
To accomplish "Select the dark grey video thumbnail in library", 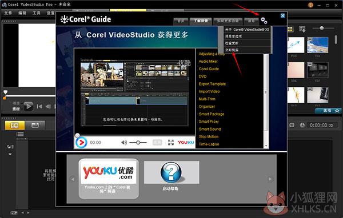I will (318, 70).
